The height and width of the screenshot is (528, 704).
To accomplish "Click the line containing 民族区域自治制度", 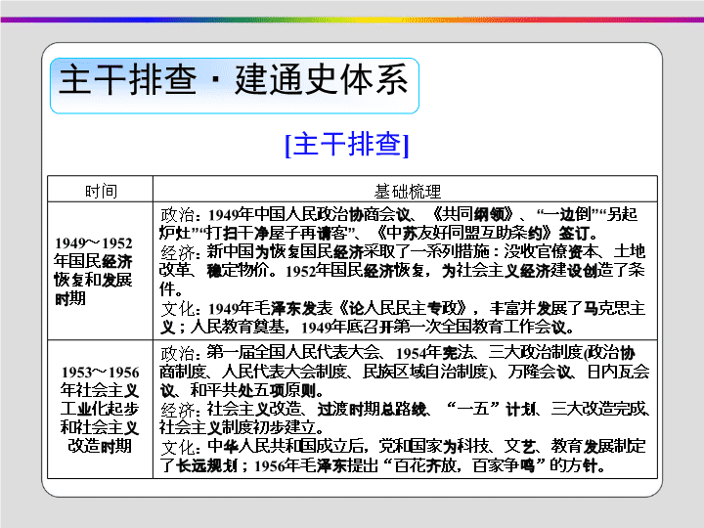I will click(404, 372).
